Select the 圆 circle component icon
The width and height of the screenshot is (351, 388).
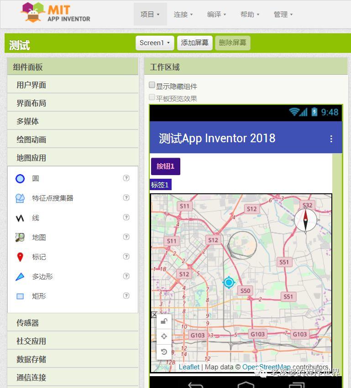pos(20,178)
